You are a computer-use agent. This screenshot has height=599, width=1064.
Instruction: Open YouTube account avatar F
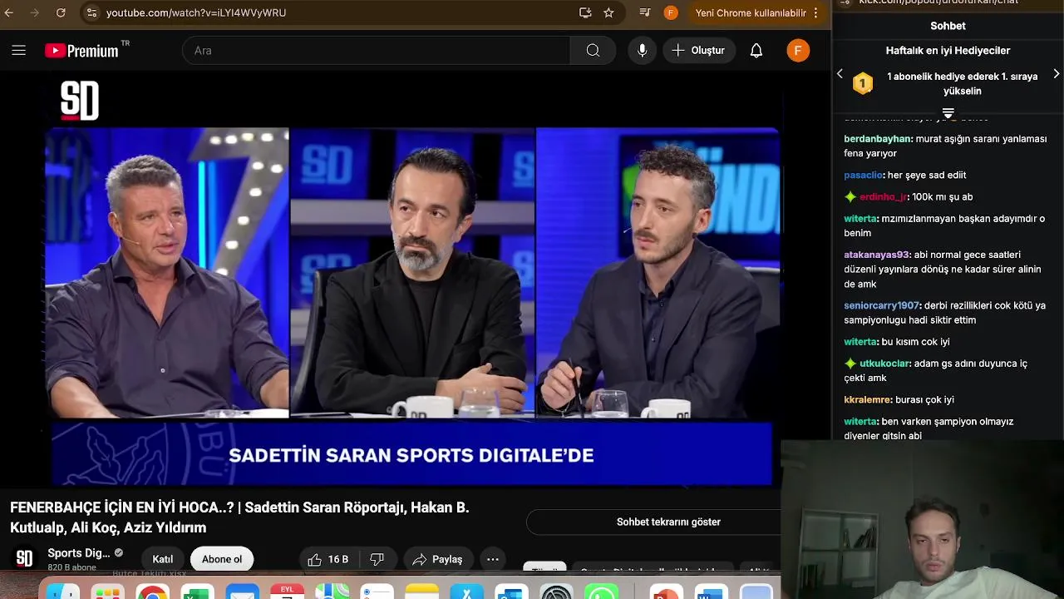tap(798, 51)
